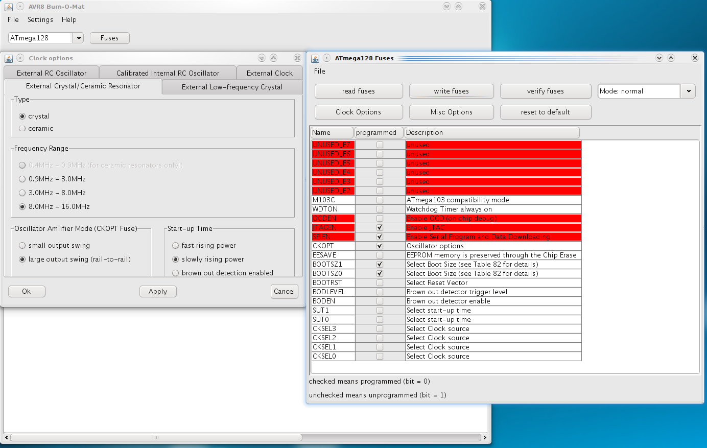Minimize the ATmega128 Fuses window
The height and width of the screenshot is (448, 707).
[659, 58]
